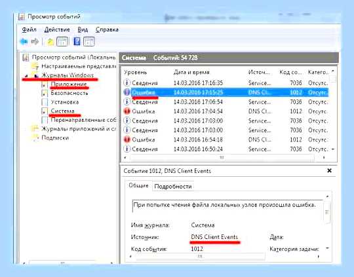Click the Настраиваемые представления folder icon

coord(35,66)
